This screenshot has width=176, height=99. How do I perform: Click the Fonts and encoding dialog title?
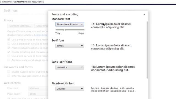coord(65,14)
